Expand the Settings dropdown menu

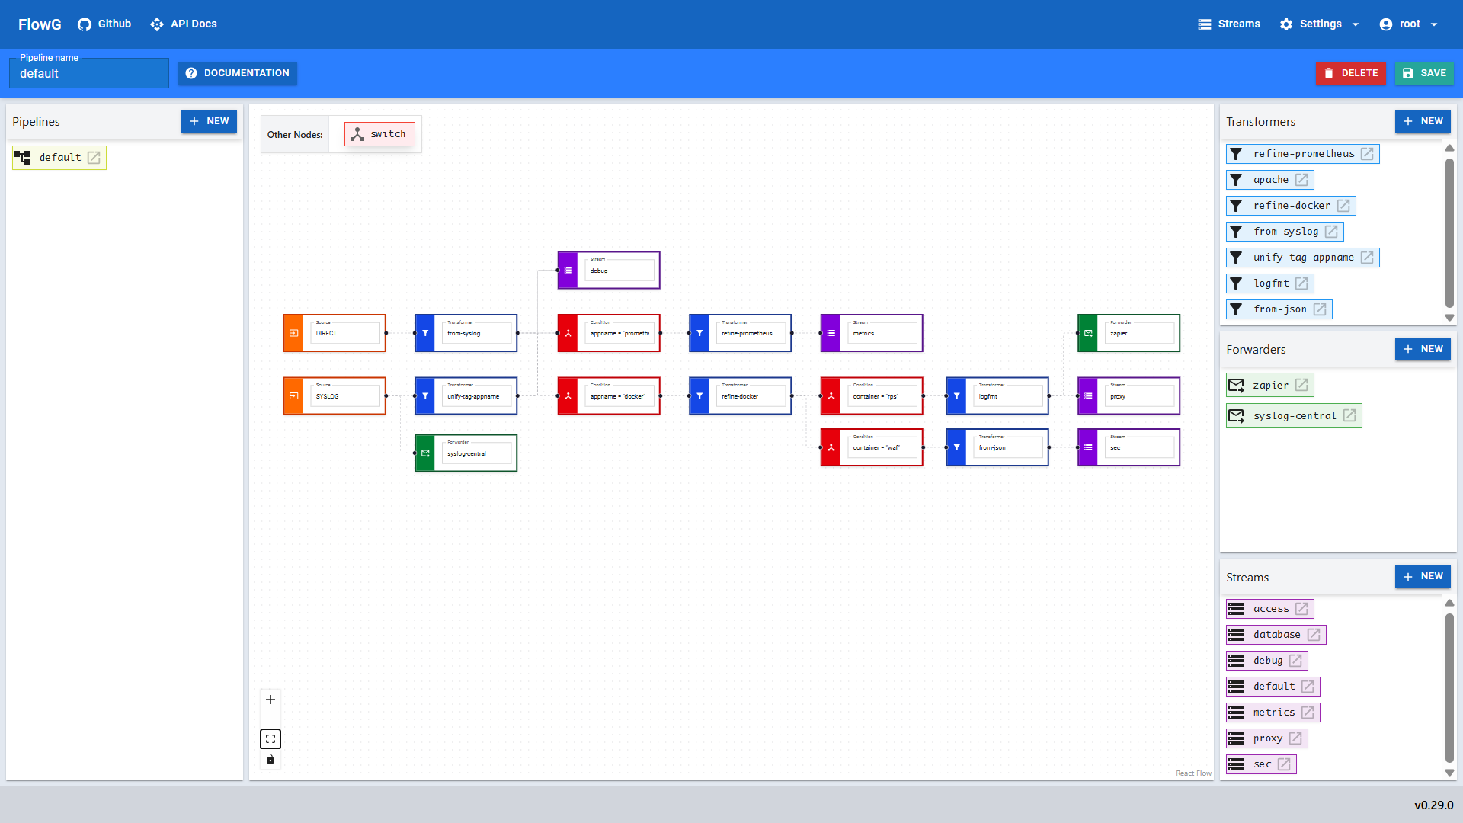pyautogui.click(x=1321, y=24)
